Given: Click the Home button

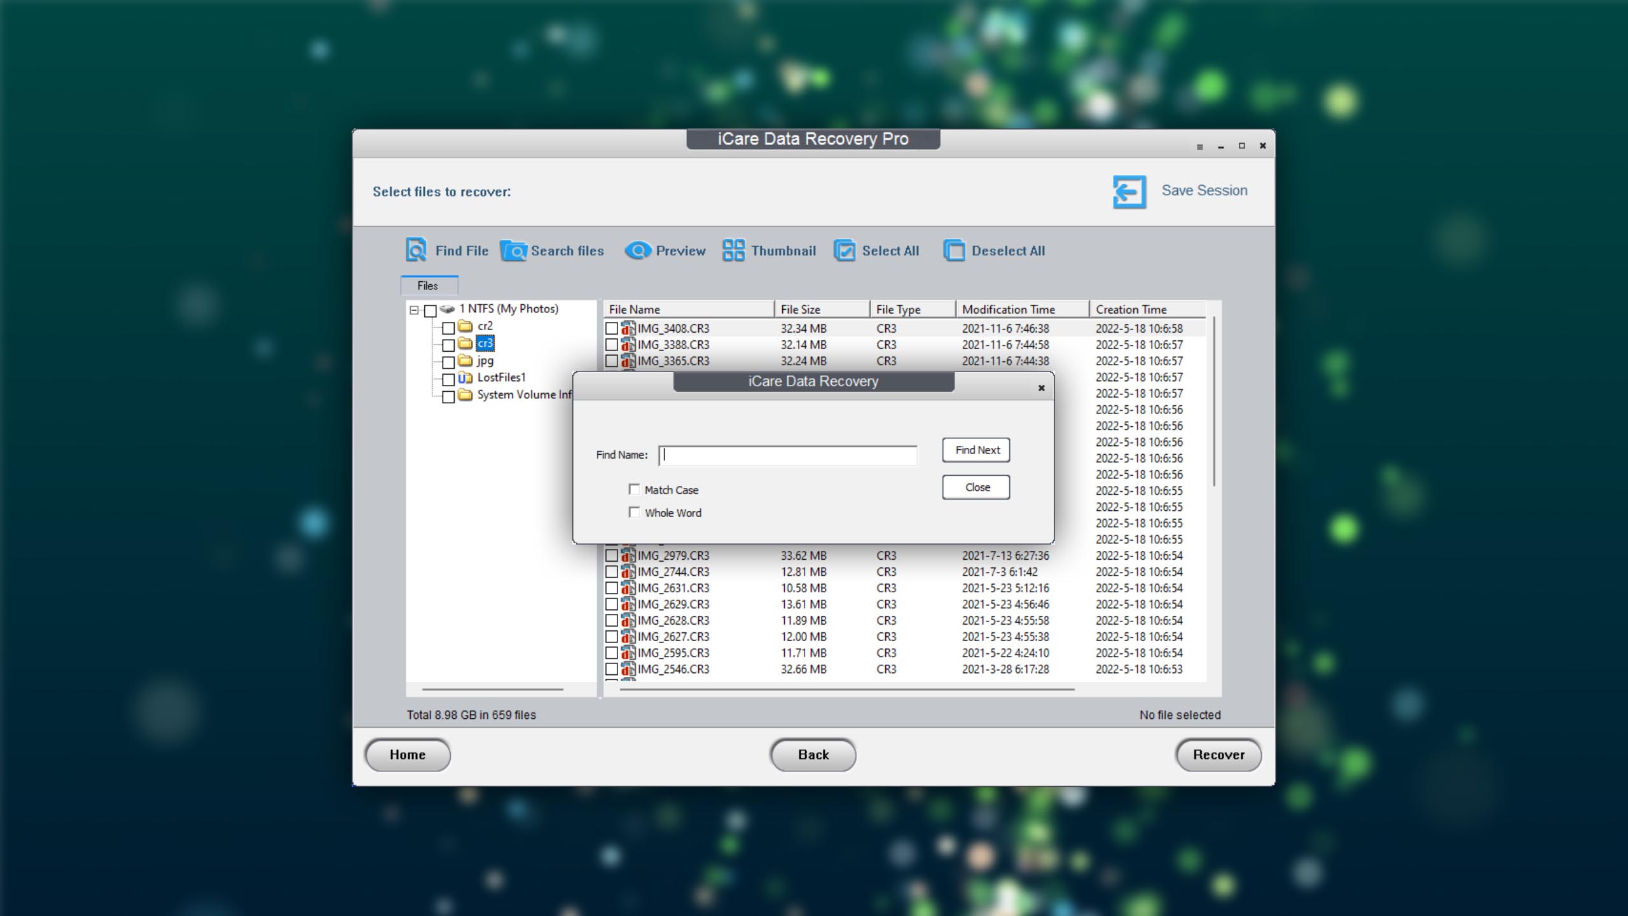Looking at the screenshot, I should pos(408,754).
